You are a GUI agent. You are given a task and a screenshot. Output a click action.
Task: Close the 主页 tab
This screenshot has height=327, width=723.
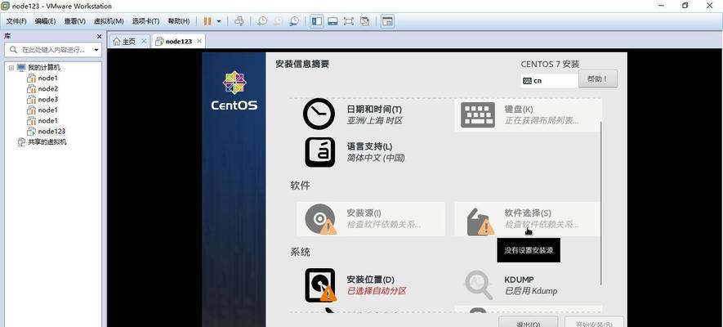144,41
